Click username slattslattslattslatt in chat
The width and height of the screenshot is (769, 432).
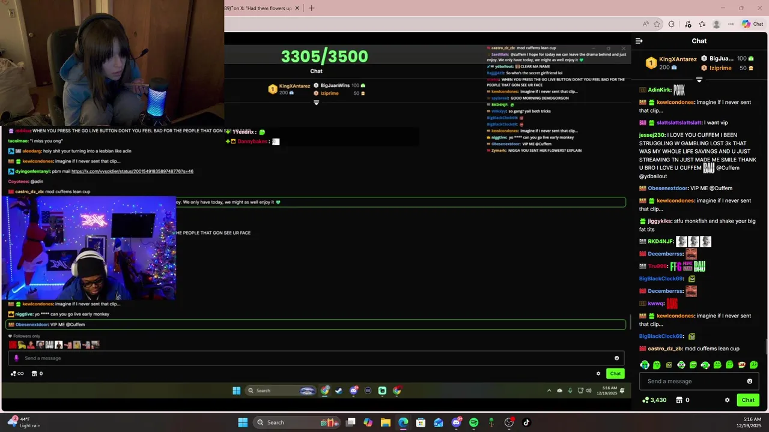[679, 123]
